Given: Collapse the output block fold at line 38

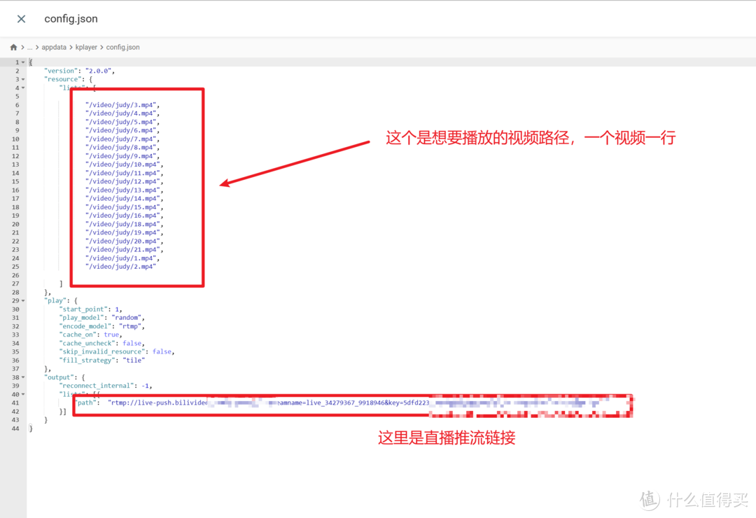Looking at the screenshot, I should pos(23,377).
